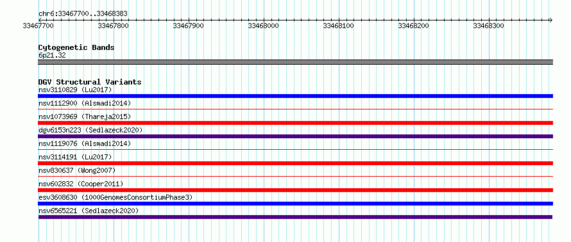The height and width of the screenshot is (242, 571).
Task: Click the esv3608630 (1000GenomesConsortiumPhase3) label
Action: click(115, 197)
